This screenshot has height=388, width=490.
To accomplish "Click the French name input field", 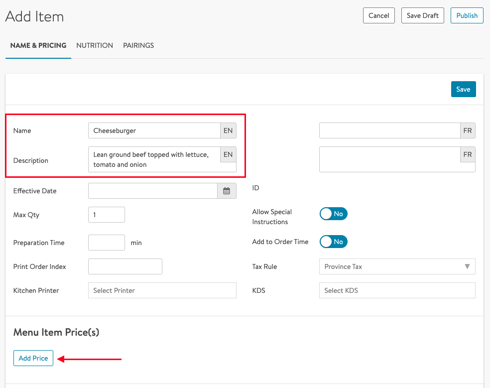I will coord(389,130).
